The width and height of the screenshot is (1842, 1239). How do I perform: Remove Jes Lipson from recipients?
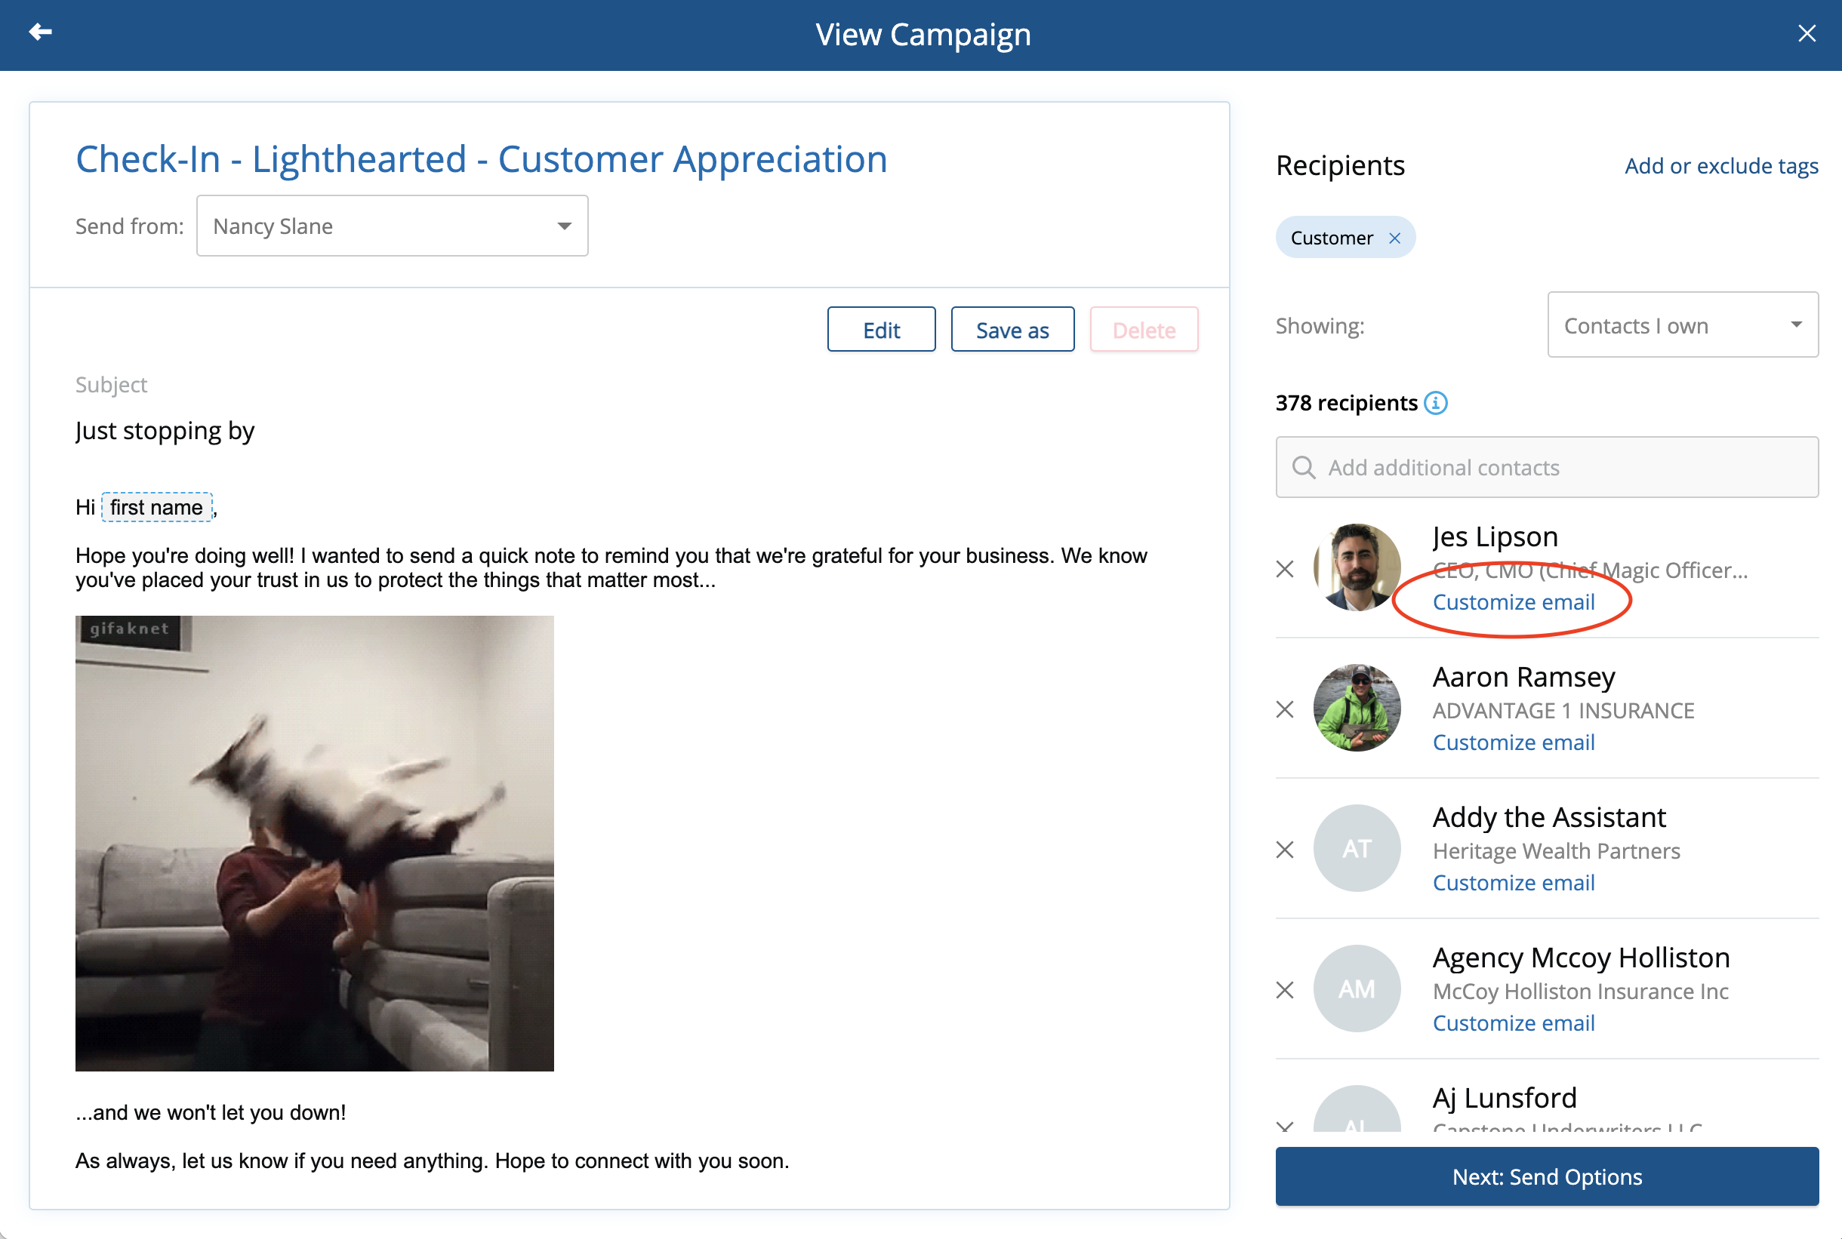pyautogui.click(x=1285, y=569)
